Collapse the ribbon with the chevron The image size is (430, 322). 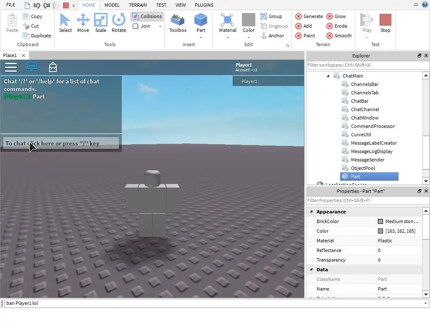pos(416,5)
